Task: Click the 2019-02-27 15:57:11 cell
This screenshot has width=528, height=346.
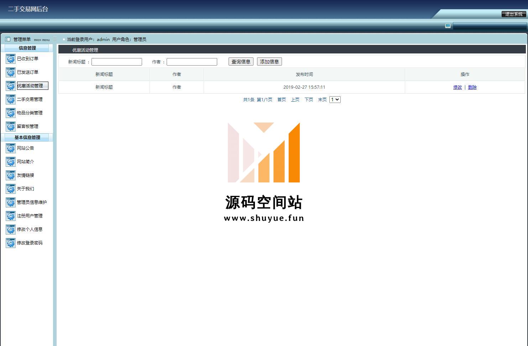Action: pos(304,87)
